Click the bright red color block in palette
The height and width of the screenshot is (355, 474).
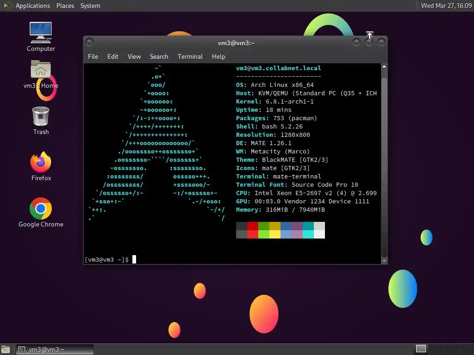(252, 234)
